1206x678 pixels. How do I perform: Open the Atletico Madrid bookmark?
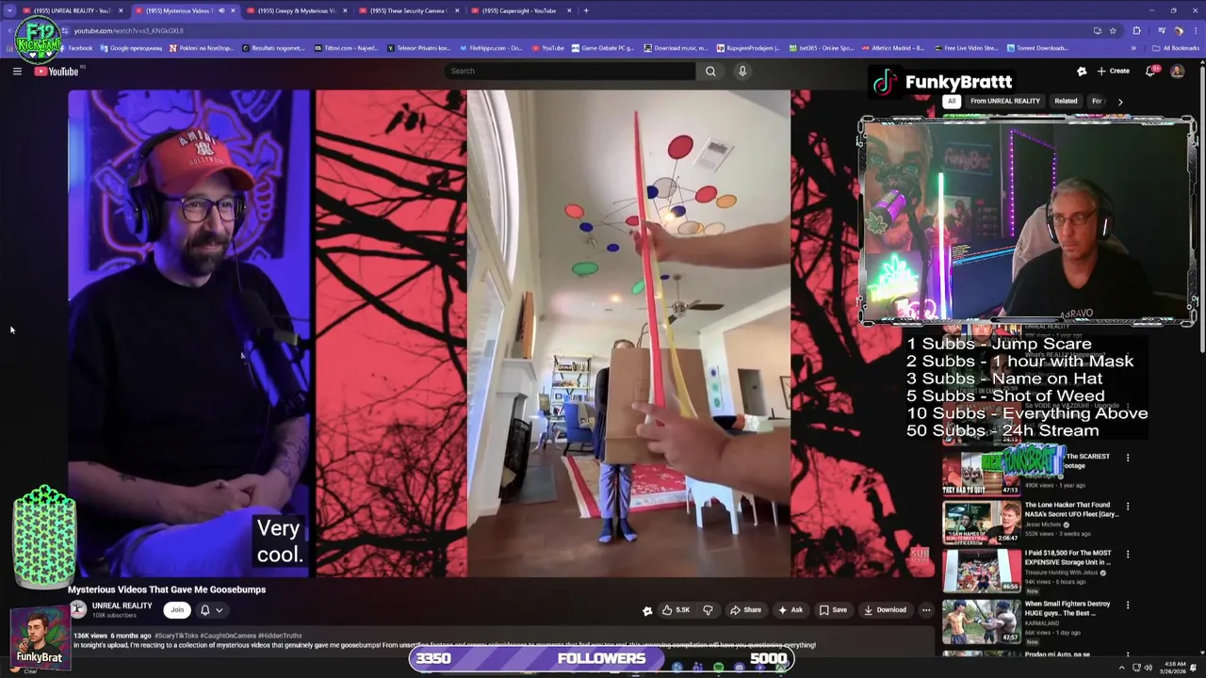(895, 48)
